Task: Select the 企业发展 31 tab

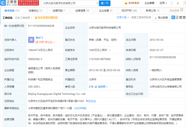Action: (x=106, y=11)
